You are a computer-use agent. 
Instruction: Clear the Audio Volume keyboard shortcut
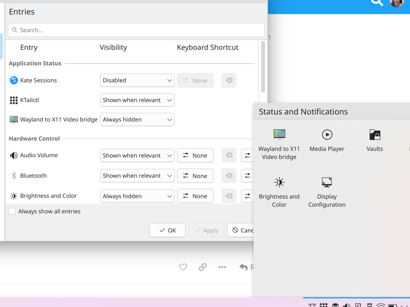[x=229, y=155]
